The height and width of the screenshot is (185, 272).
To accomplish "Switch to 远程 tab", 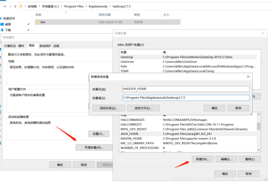I will pos(56,46).
